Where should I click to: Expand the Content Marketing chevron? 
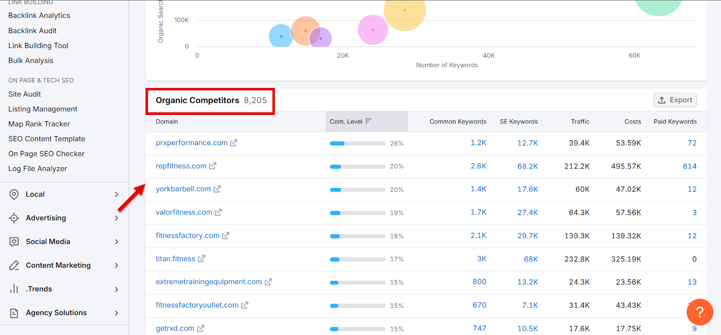point(116,266)
